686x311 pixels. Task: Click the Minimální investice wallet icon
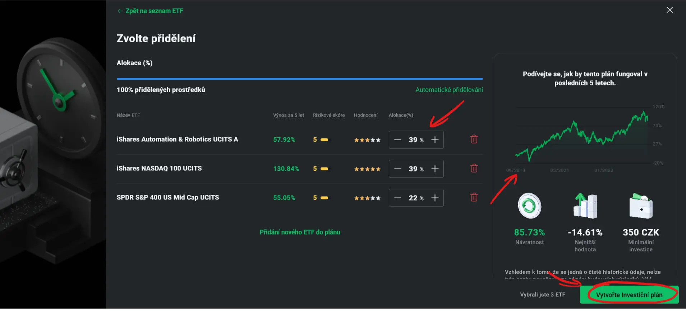[641, 206]
